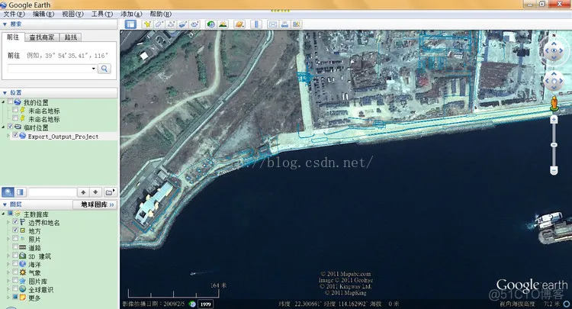Uncheck the 边界和地名 layer checkbox

(15, 221)
